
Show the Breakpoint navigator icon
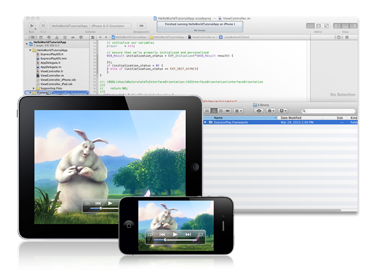click(73, 38)
